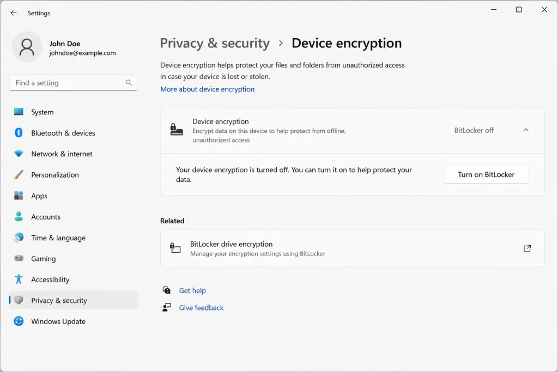558x372 pixels.
Task: Click the System monitor icon
Action: click(19, 112)
